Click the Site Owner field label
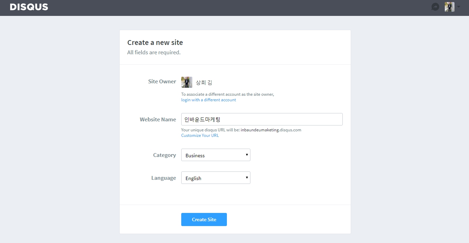469x243 pixels. pos(162,82)
